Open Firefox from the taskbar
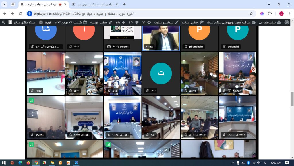This screenshot has height=166, width=294. tap(28, 163)
